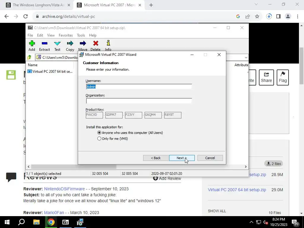Toggle the Chrome side panel icon
Image resolution: width=304 pixels, height=228 pixels.
278,17
